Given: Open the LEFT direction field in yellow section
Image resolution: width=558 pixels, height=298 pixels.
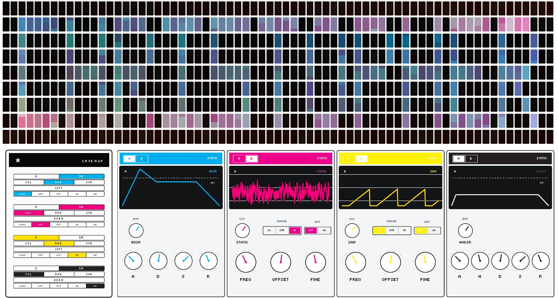Looking at the screenshot, I should (x=59, y=249).
